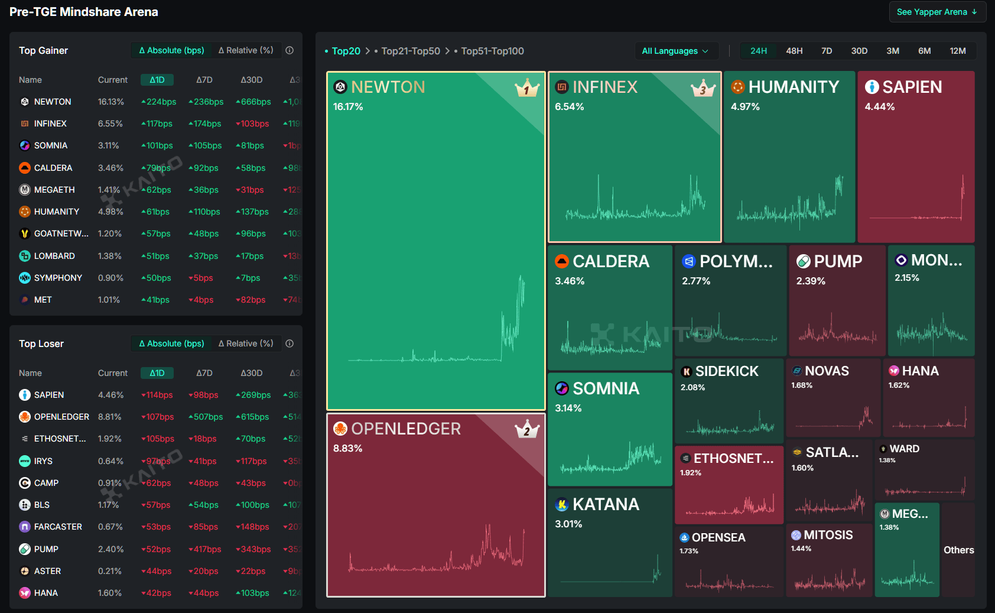Switch to the 3M timeframe tab
Viewport: 995px width, 613px height.
coord(893,51)
